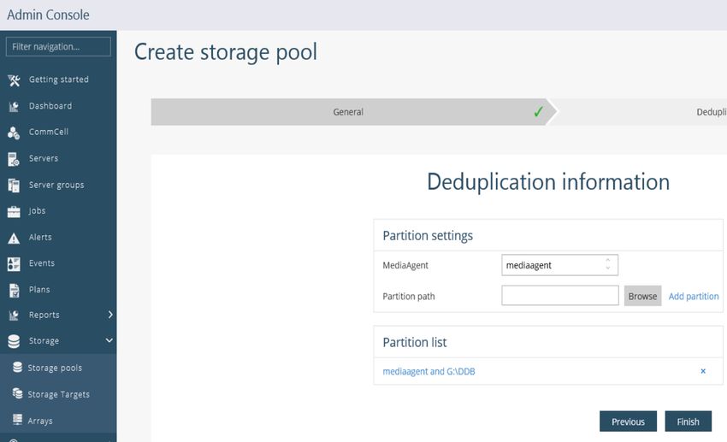The height and width of the screenshot is (442, 727).
Task: Open the Jobs briefcase icon
Action: (x=14, y=211)
